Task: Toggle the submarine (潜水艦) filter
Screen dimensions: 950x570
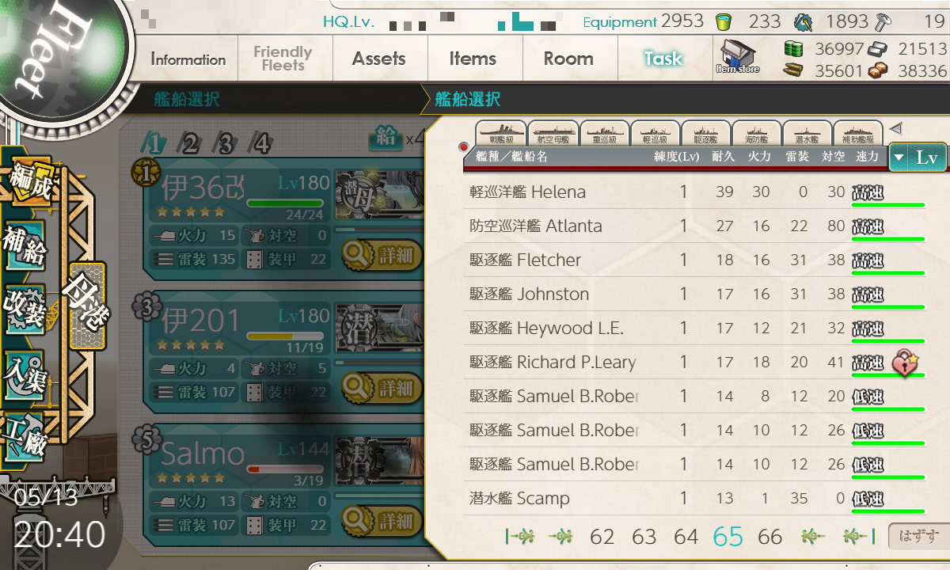Action: [807, 132]
